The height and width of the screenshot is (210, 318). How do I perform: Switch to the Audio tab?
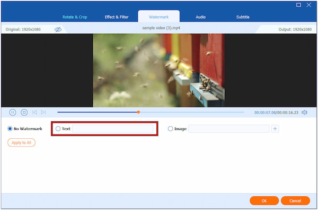pos(200,17)
